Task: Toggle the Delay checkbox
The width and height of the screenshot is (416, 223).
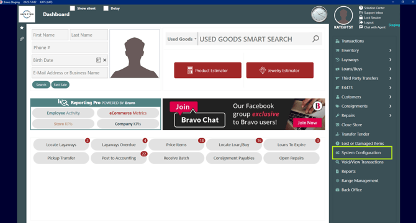Action: (106, 8)
